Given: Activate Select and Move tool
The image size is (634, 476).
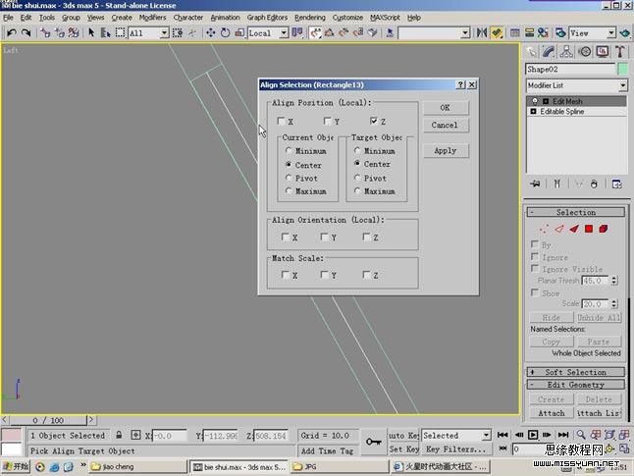Looking at the screenshot, I should click(211, 32).
